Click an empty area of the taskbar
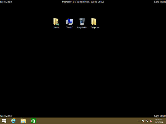Viewport: 166px width, 124px height. click(83, 121)
